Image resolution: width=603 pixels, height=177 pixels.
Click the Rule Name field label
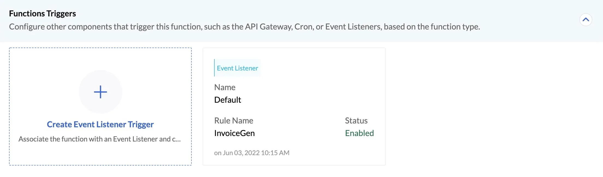pyautogui.click(x=233, y=120)
